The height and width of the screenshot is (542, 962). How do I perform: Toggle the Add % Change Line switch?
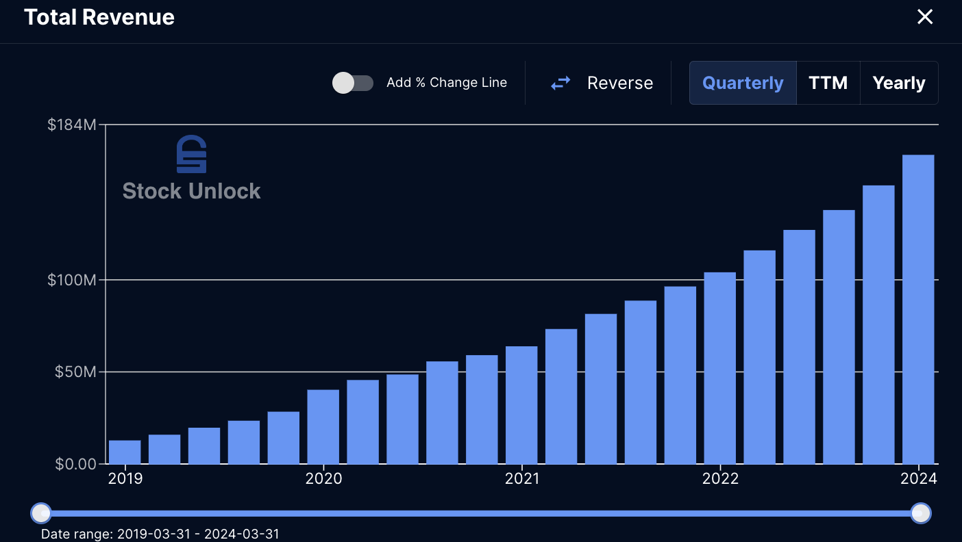pos(353,83)
